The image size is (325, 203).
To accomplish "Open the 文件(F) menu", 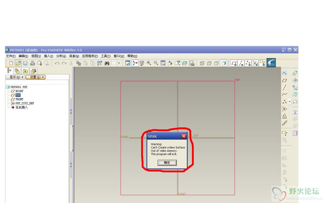I will pyautogui.click(x=11, y=56).
